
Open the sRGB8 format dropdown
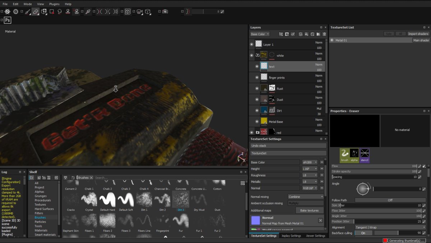pos(310,162)
